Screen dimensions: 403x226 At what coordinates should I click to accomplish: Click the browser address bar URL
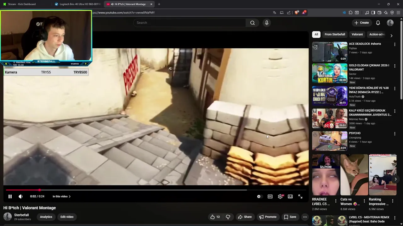point(124,13)
